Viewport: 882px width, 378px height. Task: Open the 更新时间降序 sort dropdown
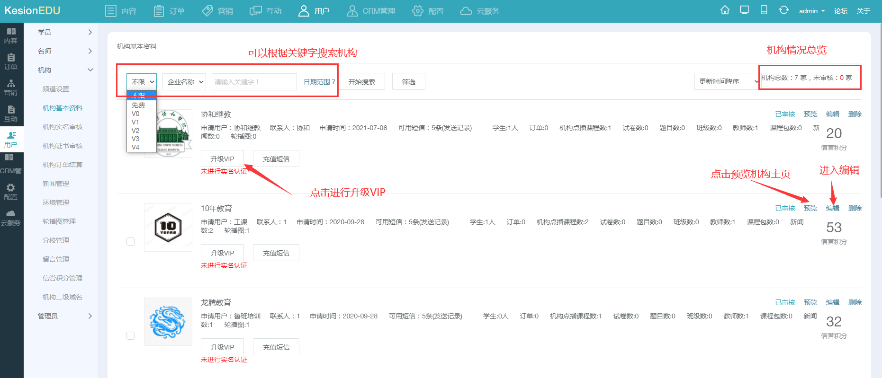point(726,81)
